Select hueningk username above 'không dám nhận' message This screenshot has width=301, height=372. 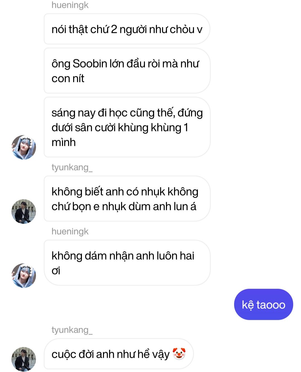(x=70, y=231)
